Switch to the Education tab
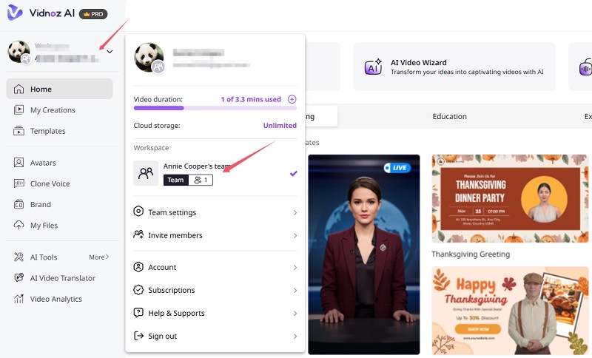 (449, 117)
